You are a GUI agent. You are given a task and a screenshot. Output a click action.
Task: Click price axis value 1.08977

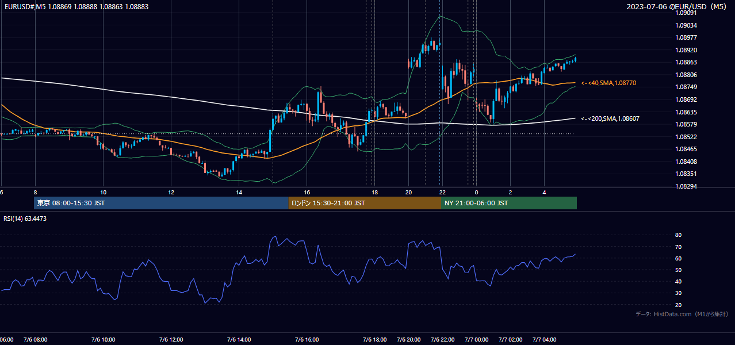pyautogui.click(x=687, y=37)
